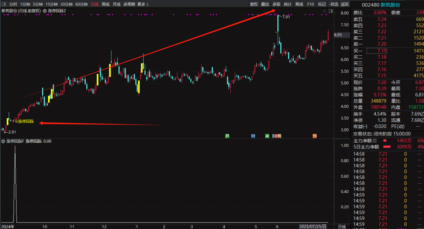Click the orange 预 event marker

coord(315,136)
